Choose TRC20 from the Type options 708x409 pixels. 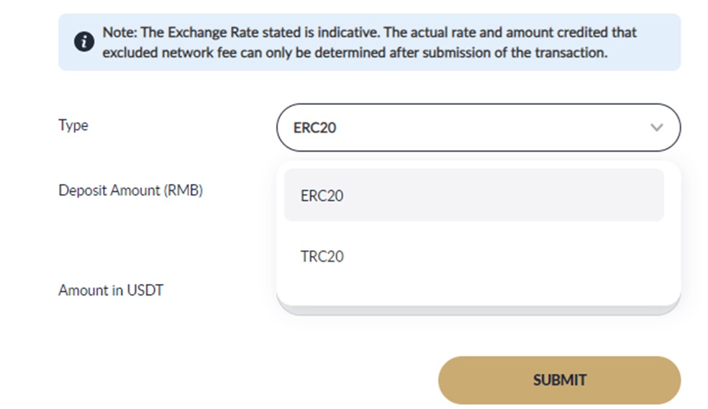pyautogui.click(x=322, y=257)
